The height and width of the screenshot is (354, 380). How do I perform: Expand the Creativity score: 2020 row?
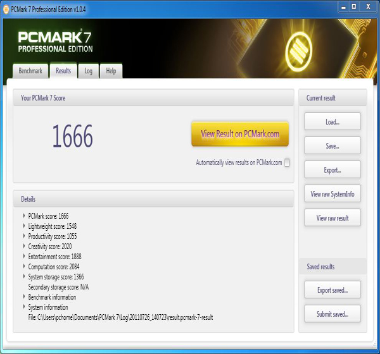[24, 246]
